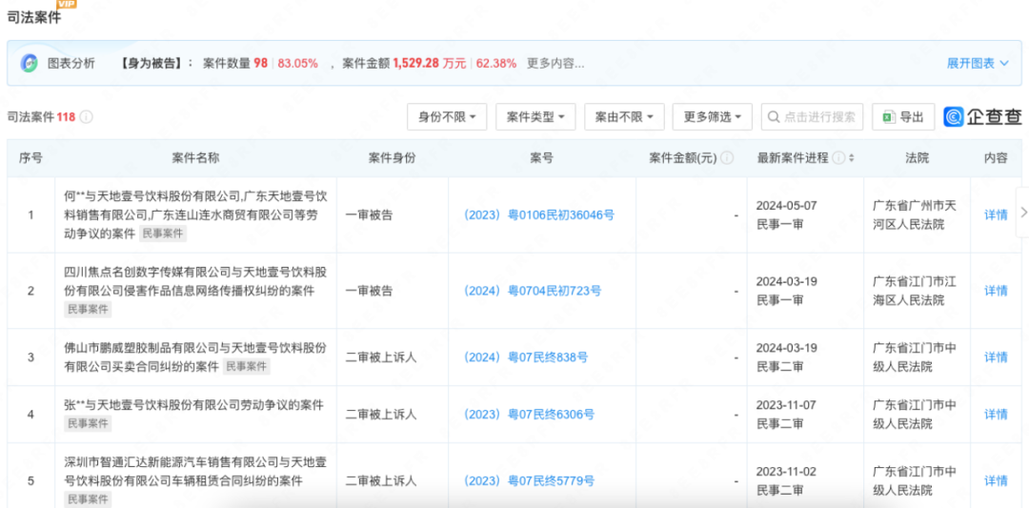Click the 案件名称 column header
The image size is (1029, 508).
click(x=195, y=158)
